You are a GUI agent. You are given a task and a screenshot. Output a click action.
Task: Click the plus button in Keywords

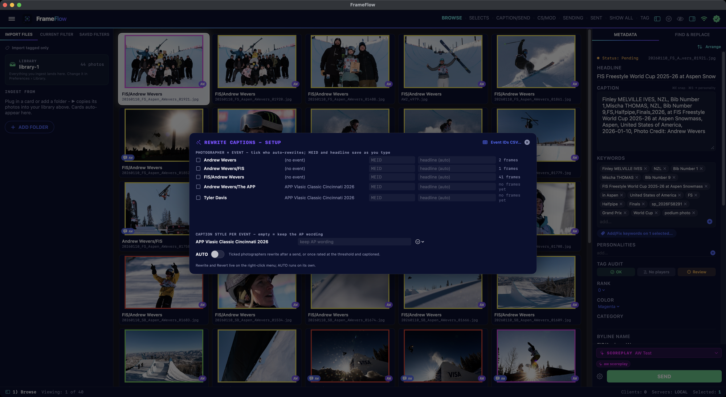point(710,222)
